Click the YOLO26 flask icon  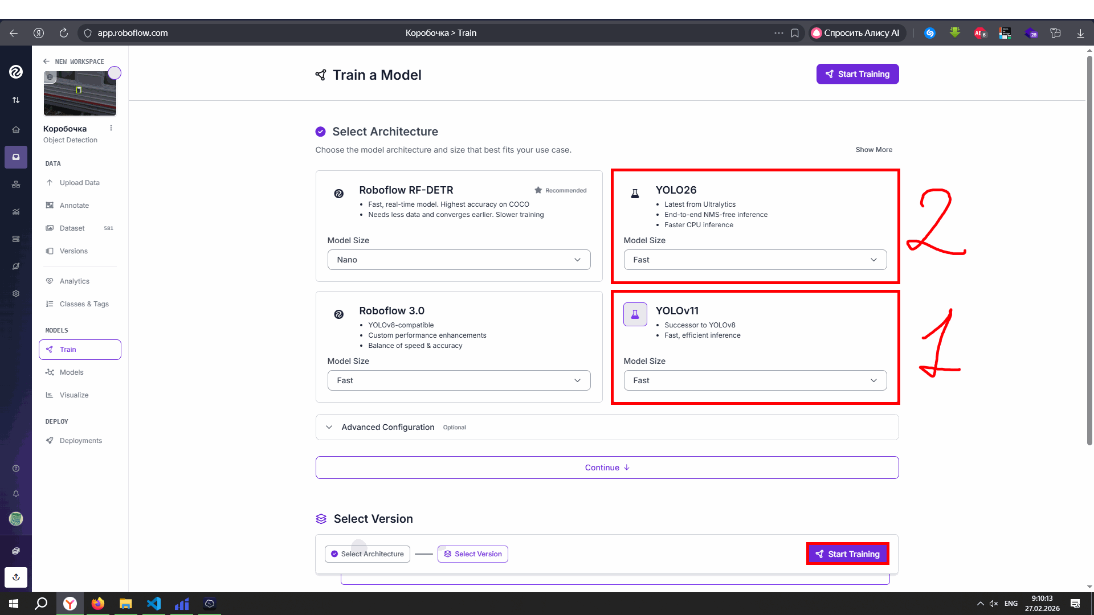635,194
